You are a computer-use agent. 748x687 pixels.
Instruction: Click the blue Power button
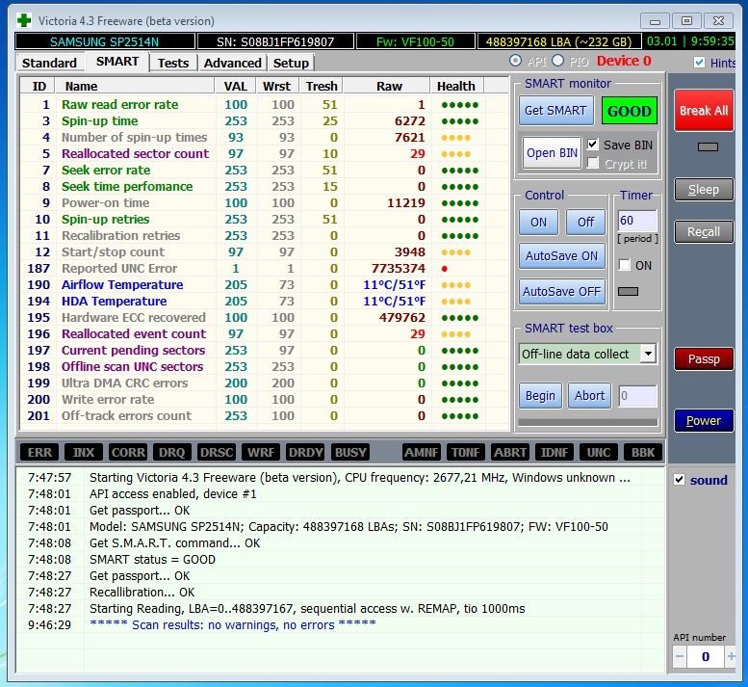(704, 421)
